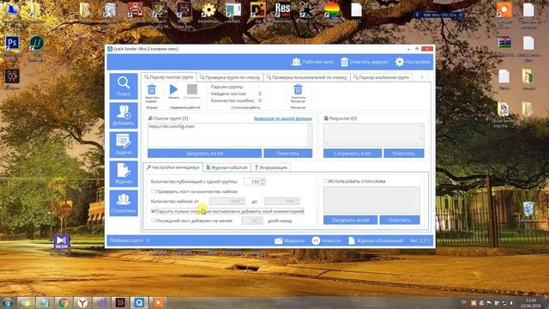The height and width of the screenshot is (309, 549).
Task: Switch to Парсер постов групп tab
Action: (x=169, y=76)
